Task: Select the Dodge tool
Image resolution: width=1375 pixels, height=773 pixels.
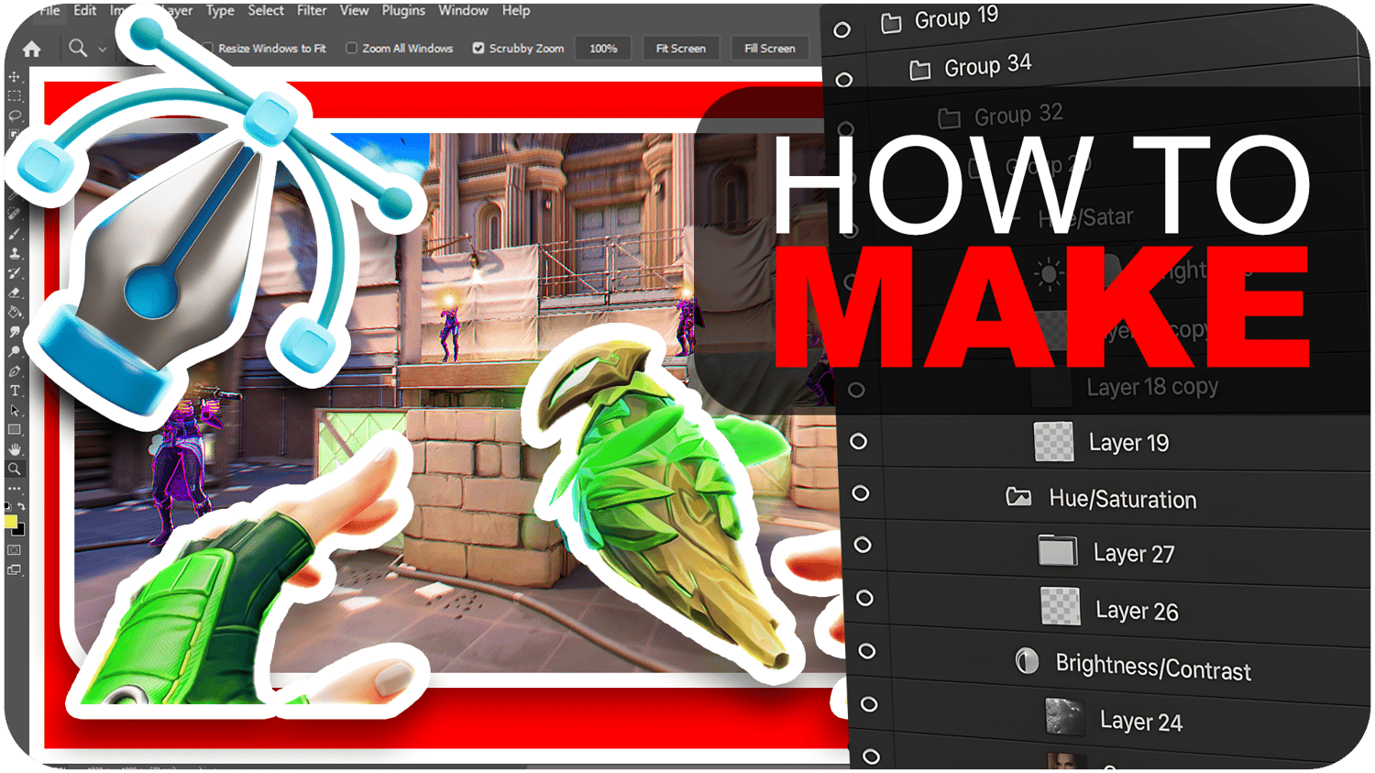Action: 15,351
